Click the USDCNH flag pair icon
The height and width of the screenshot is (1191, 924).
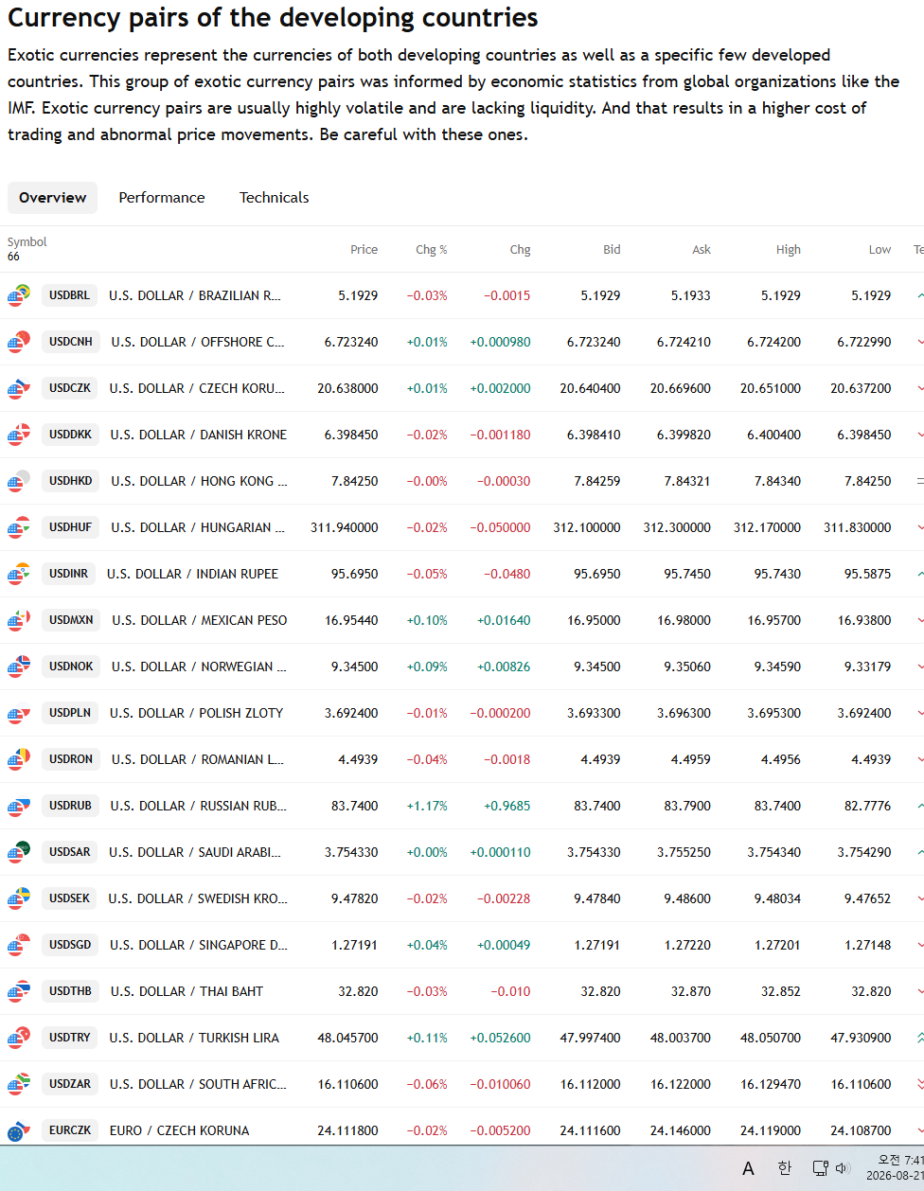(x=19, y=342)
